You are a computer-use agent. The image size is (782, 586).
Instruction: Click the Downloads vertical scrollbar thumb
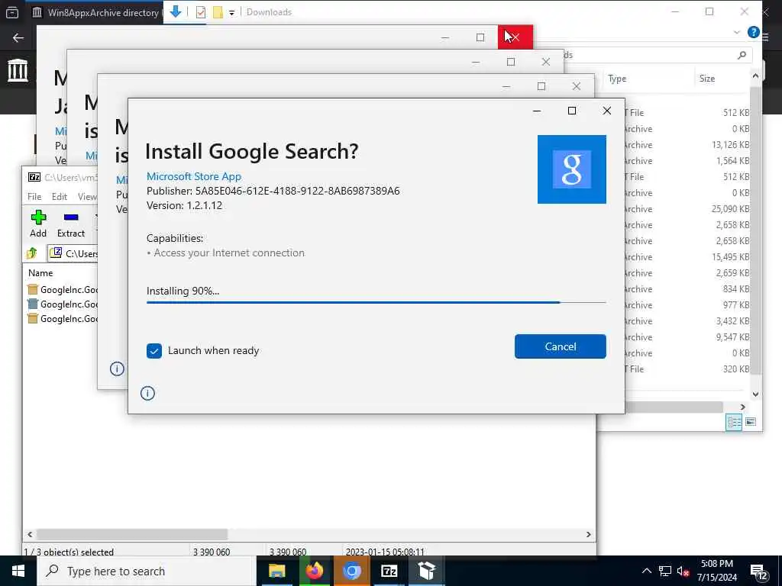coord(755,230)
